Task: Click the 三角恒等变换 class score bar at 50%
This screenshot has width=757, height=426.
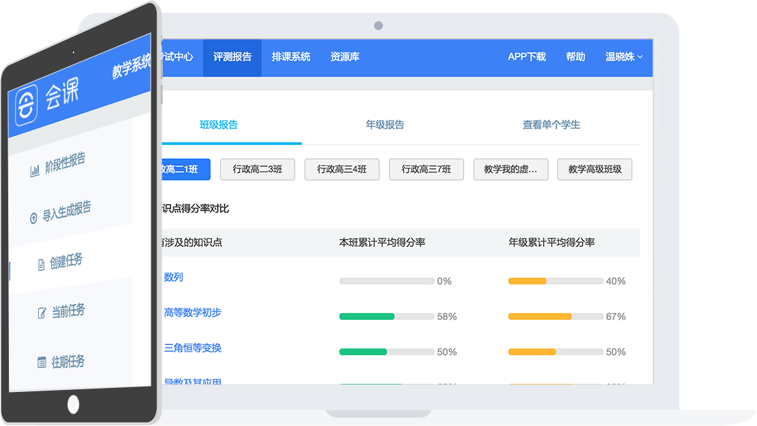Action: pos(387,353)
